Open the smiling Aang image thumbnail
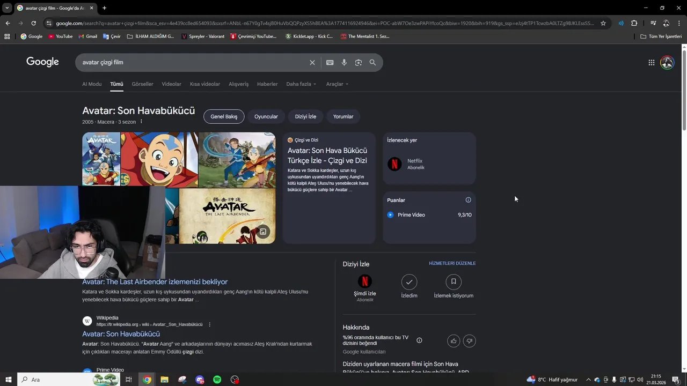 159,159
